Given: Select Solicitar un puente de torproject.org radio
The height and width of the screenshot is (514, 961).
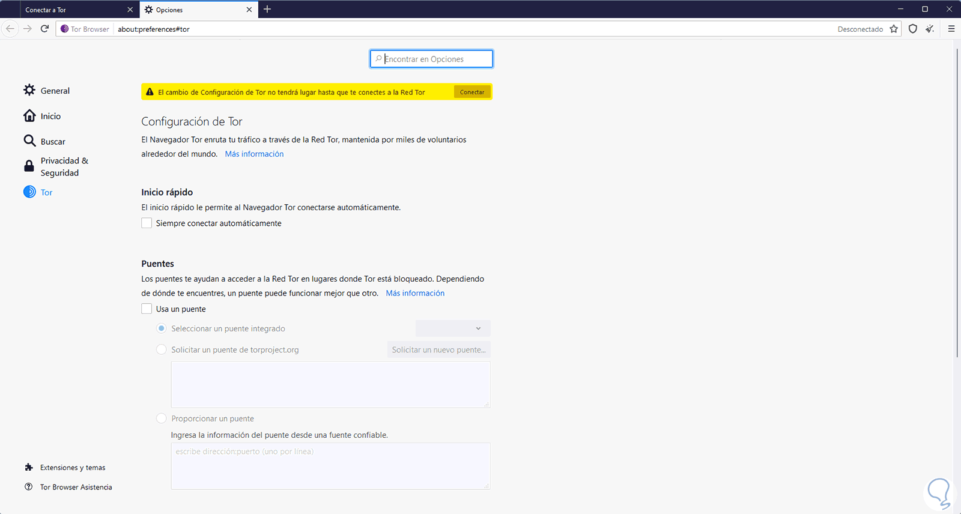Looking at the screenshot, I should [161, 349].
